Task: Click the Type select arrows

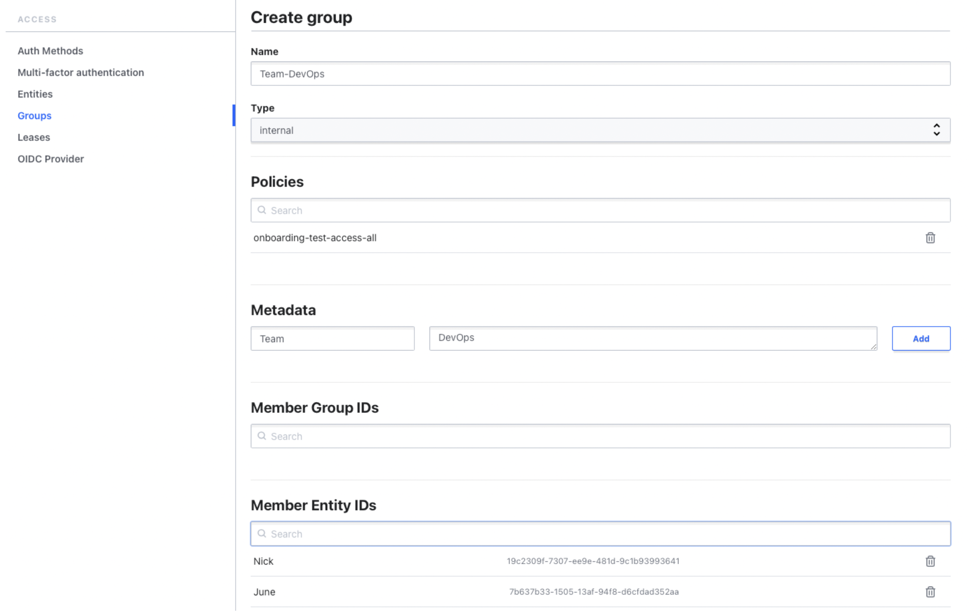Action: (x=936, y=130)
